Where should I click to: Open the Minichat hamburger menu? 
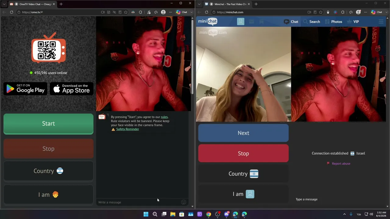tap(381, 22)
